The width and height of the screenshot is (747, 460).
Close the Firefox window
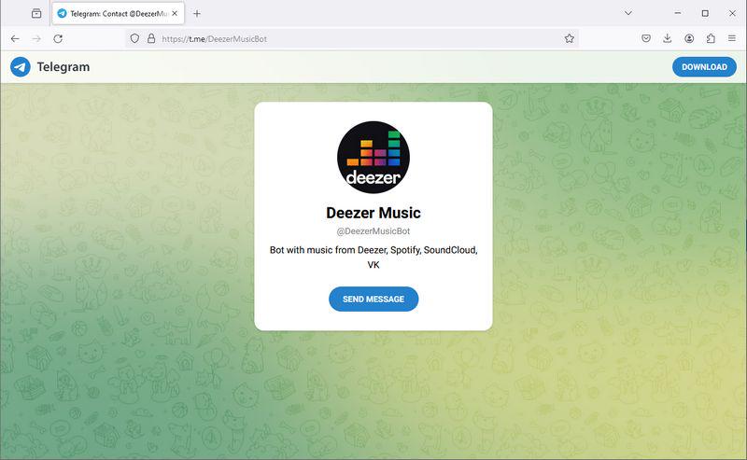(732, 13)
